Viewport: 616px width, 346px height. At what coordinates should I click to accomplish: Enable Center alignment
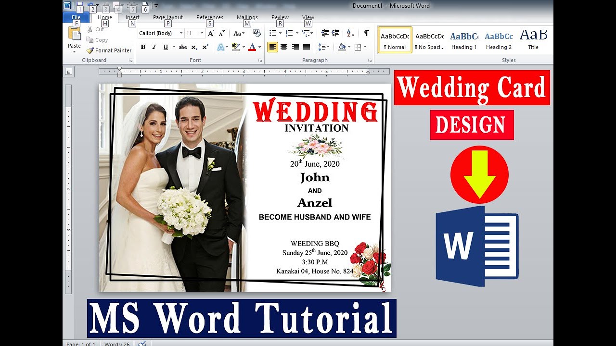284,47
